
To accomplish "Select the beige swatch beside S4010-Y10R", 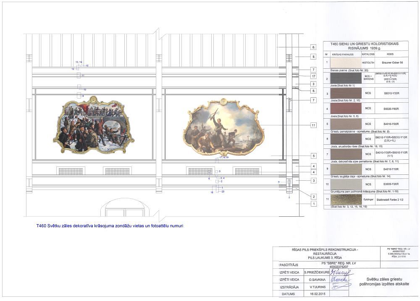I will point(346,169).
